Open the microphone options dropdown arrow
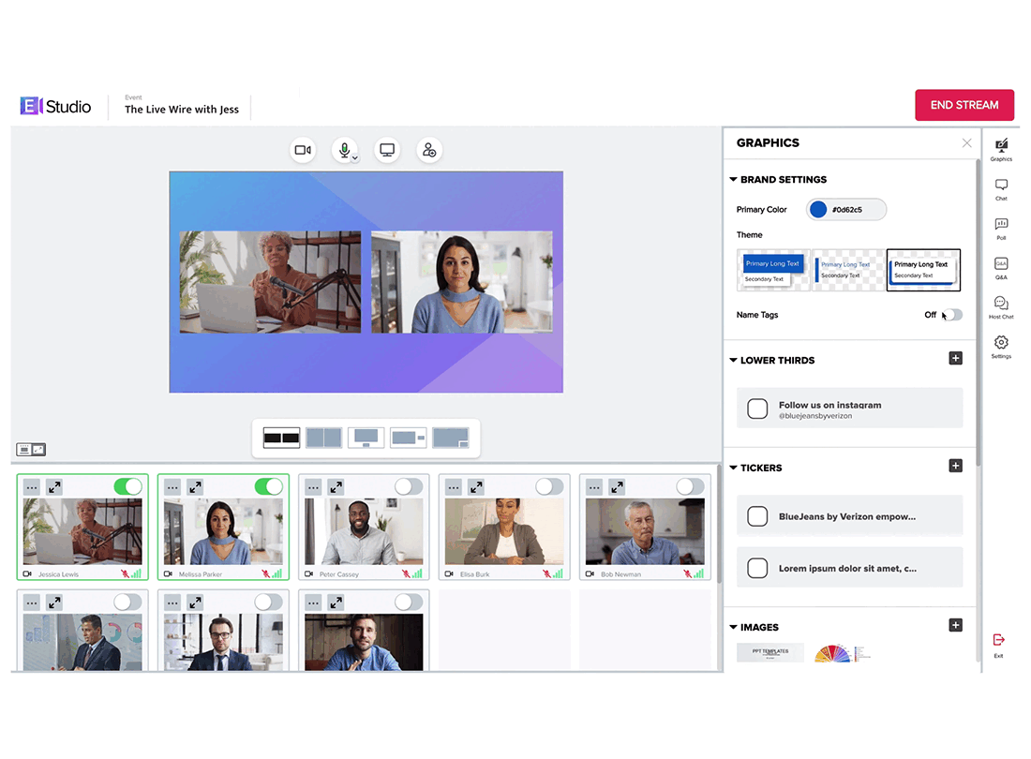 [355, 158]
